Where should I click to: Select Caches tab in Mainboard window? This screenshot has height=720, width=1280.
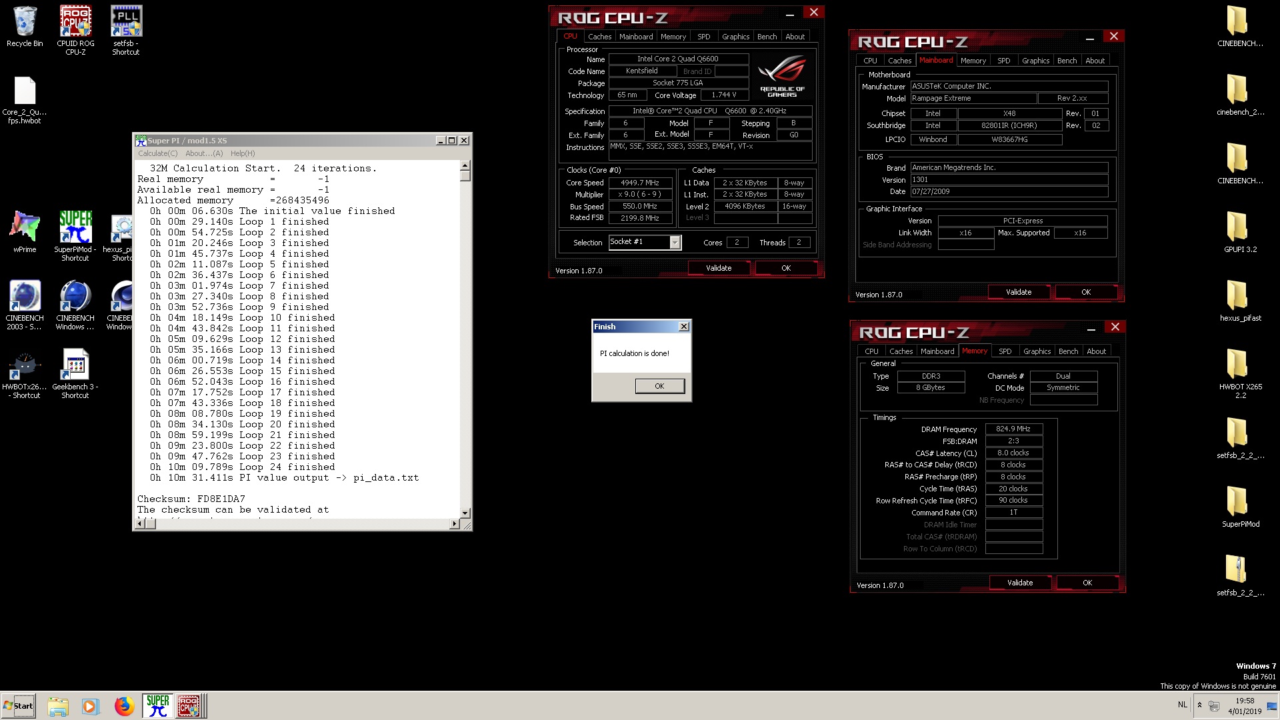[x=899, y=61]
